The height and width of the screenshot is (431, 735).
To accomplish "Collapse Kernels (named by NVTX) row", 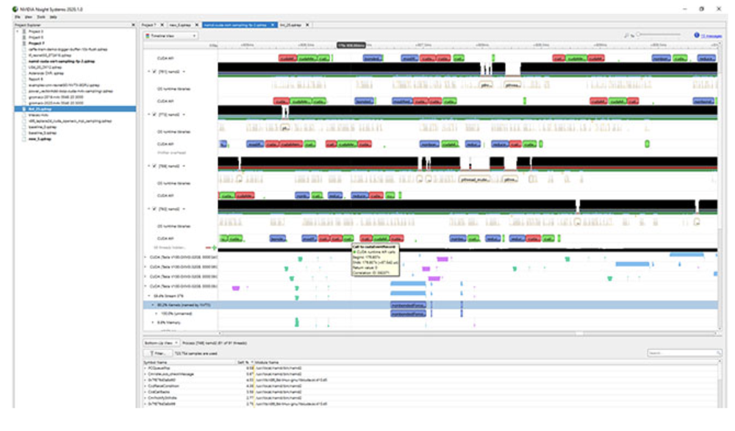I will tap(153, 304).
